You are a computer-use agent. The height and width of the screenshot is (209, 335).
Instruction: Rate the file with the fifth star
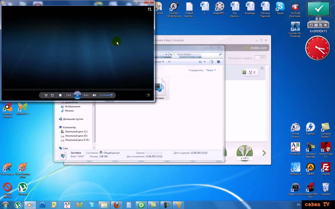point(161,153)
